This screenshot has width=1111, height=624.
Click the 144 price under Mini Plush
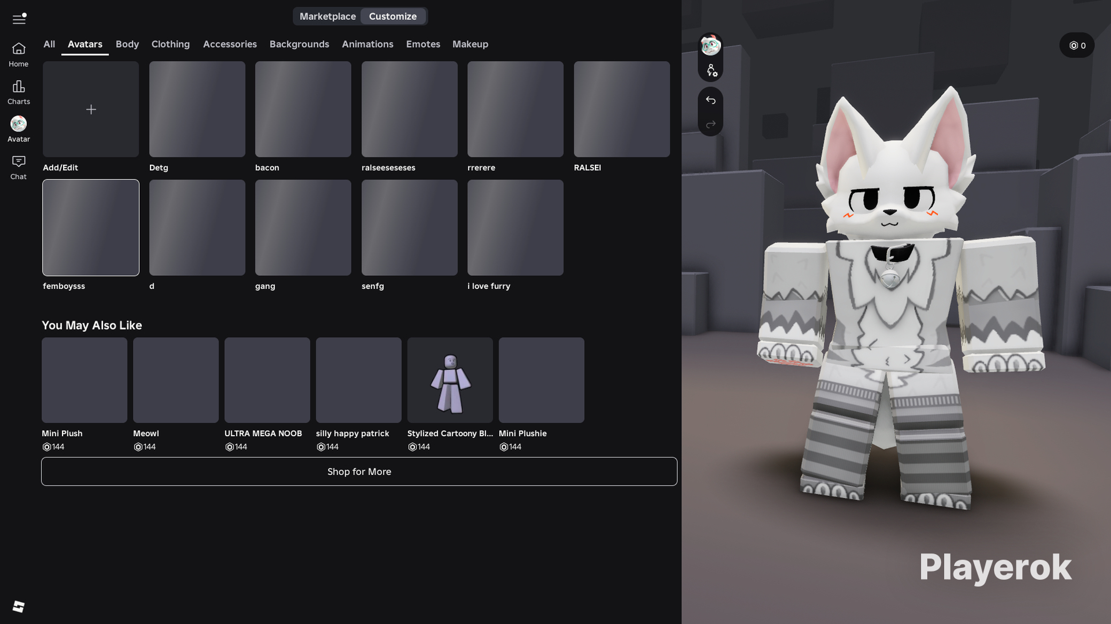(x=53, y=447)
